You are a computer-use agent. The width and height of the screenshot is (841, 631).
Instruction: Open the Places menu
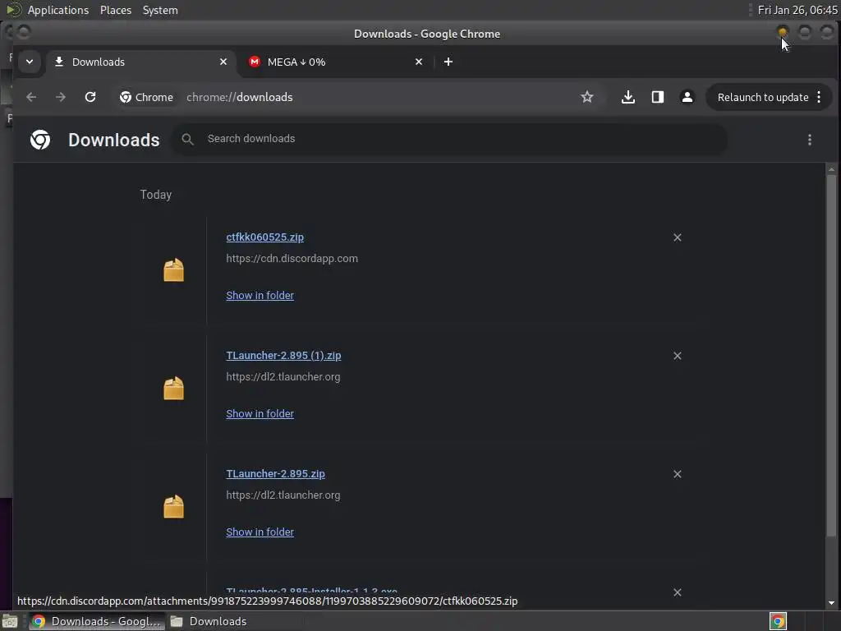click(x=116, y=10)
